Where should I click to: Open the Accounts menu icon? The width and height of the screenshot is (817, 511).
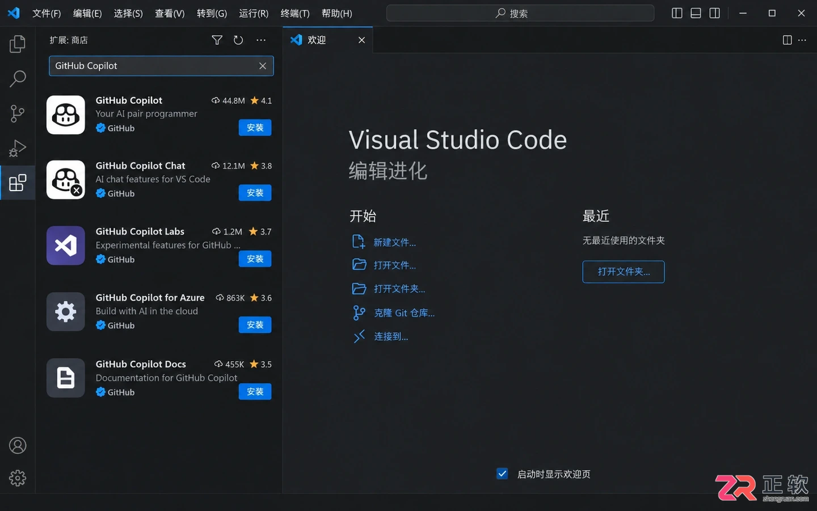coord(18,446)
